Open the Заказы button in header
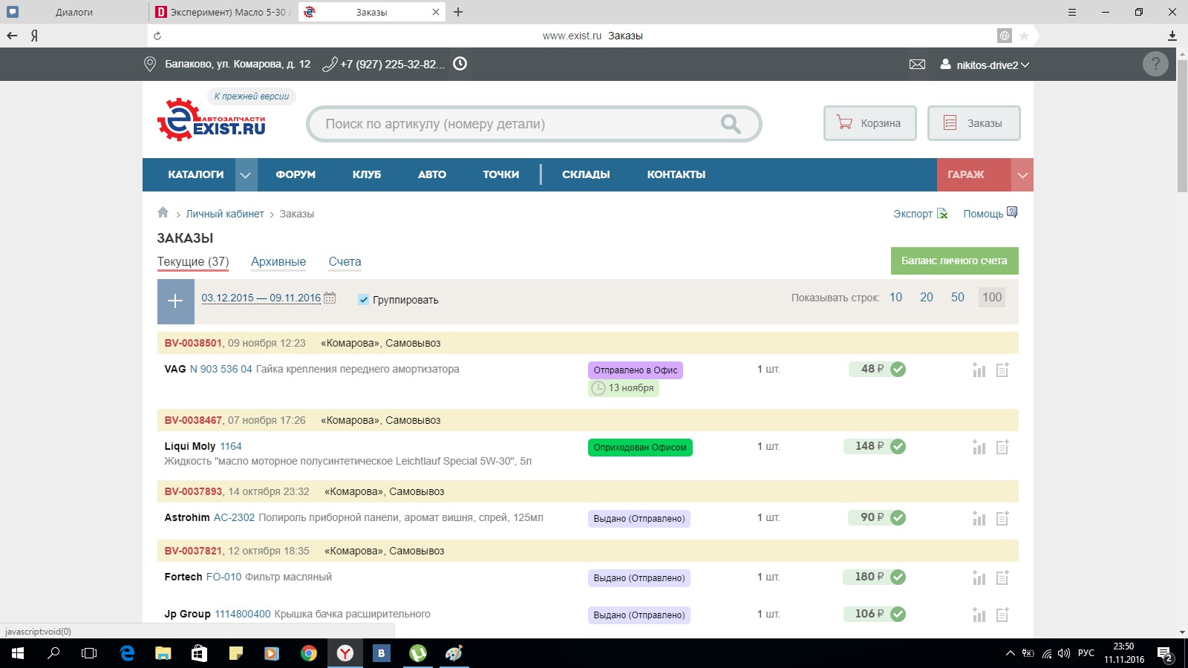This screenshot has width=1188, height=668. click(x=974, y=123)
